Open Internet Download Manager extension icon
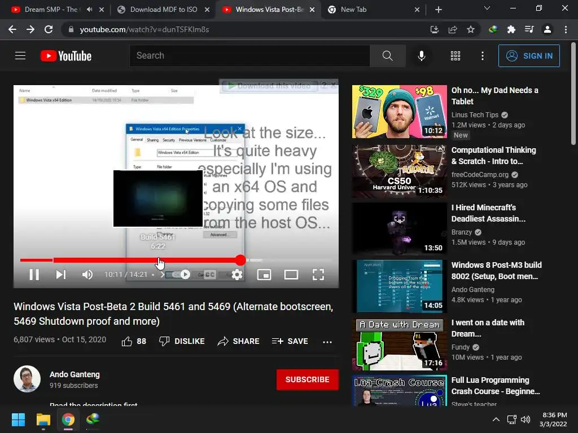The image size is (578, 433). 493,29
